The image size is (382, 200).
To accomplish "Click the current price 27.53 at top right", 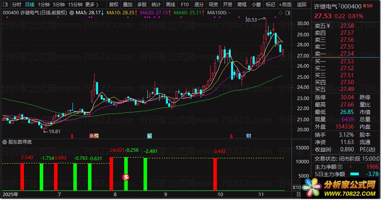I will (x=323, y=16).
